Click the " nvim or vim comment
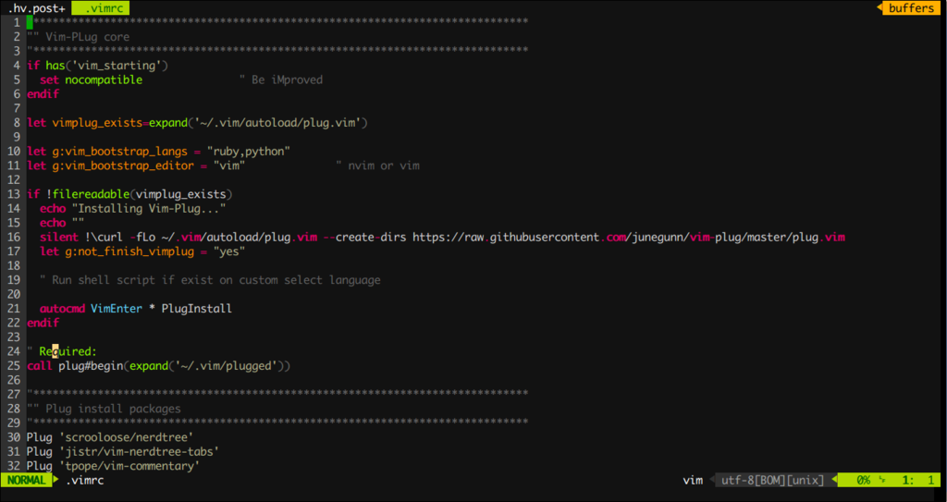 377,165
